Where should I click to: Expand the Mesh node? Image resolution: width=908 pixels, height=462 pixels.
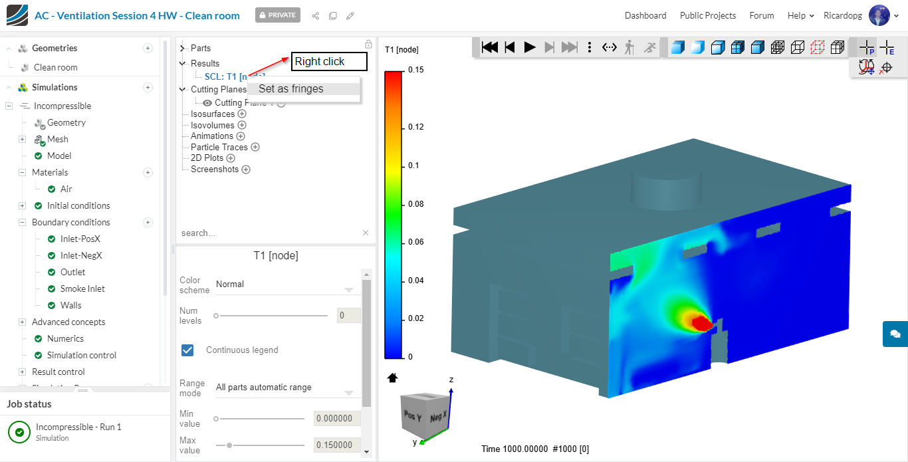tap(22, 139)
